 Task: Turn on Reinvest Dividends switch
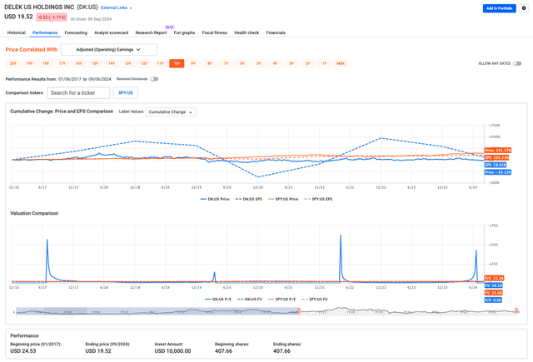click(x=154, y=79)
